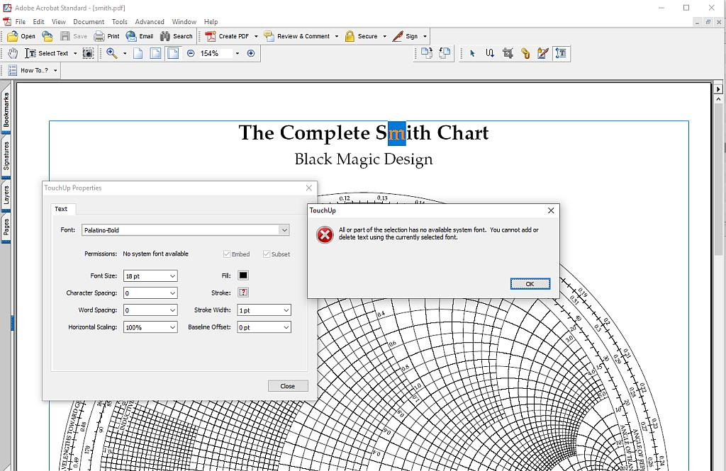Close the TouchUp error dialog with X

pyautogui.click(x=551, y=210)
